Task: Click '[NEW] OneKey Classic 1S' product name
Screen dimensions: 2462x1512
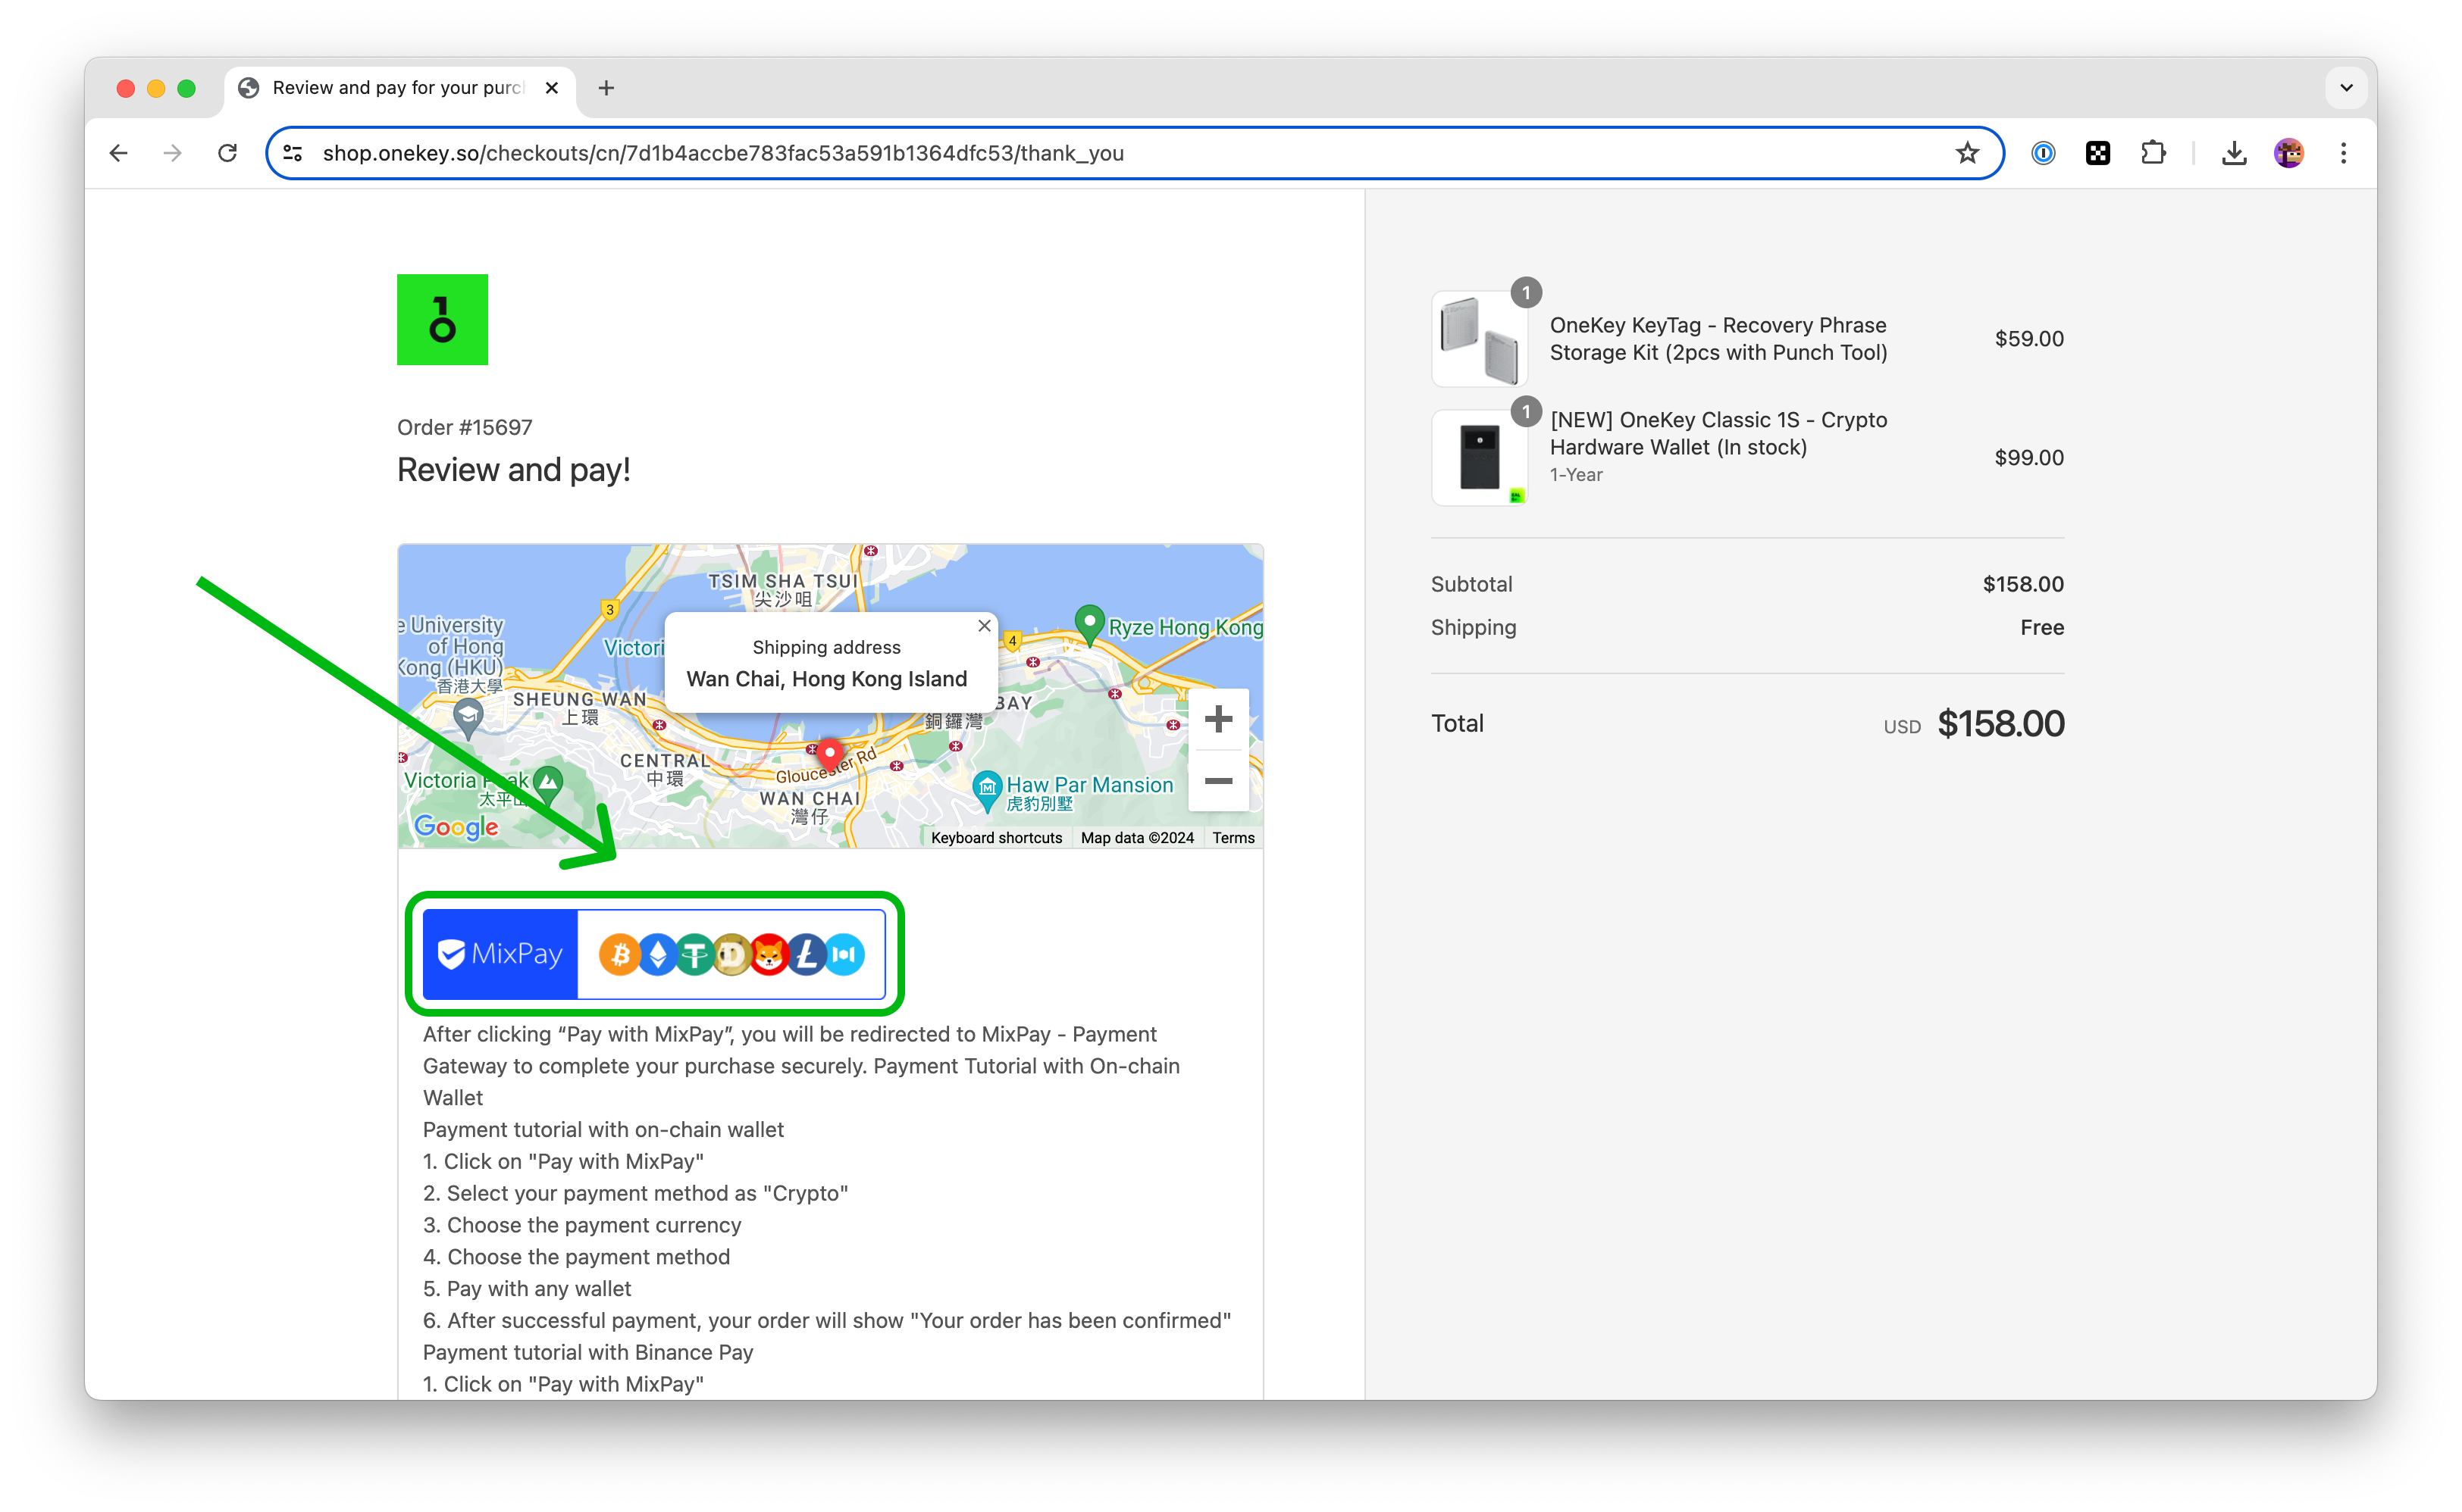Action: [1718, 433]
